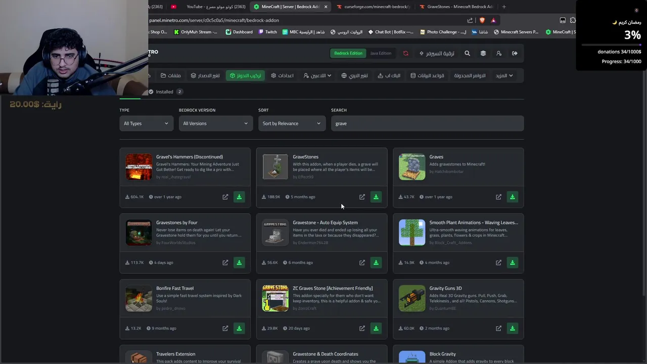Click the layers stack icon in panel header
Screen dimensions: 647x364
[x=483, y=53]
